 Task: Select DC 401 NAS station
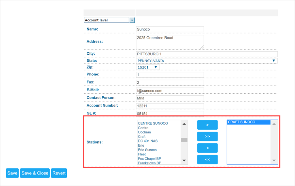(x=148, y=141)
